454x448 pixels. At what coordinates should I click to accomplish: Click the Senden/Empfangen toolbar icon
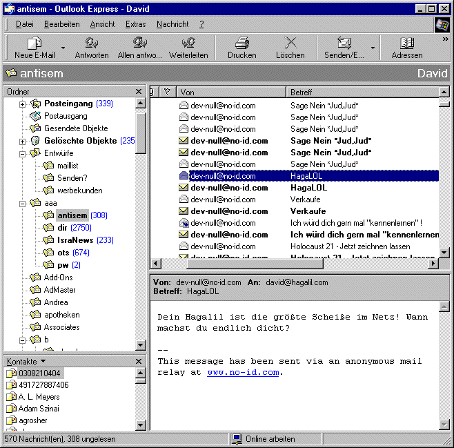(x=344, y=43)
